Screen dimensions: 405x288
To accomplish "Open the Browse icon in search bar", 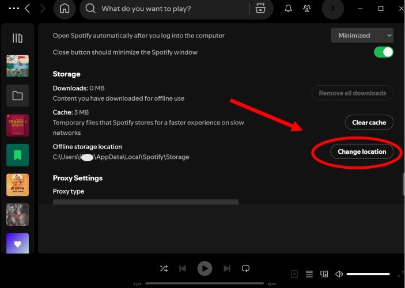I will (260, 9).
